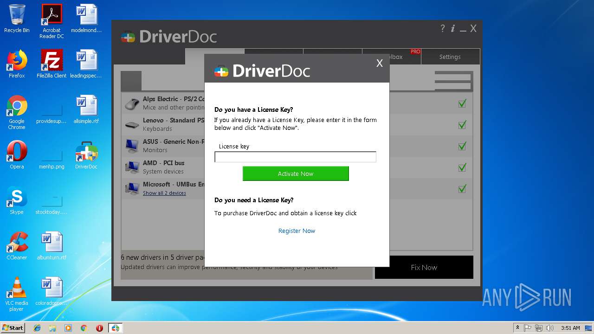Screen dimensions: 594x334
Task: Open the modelmond document on desktop
Action: [x=86, y=19]
